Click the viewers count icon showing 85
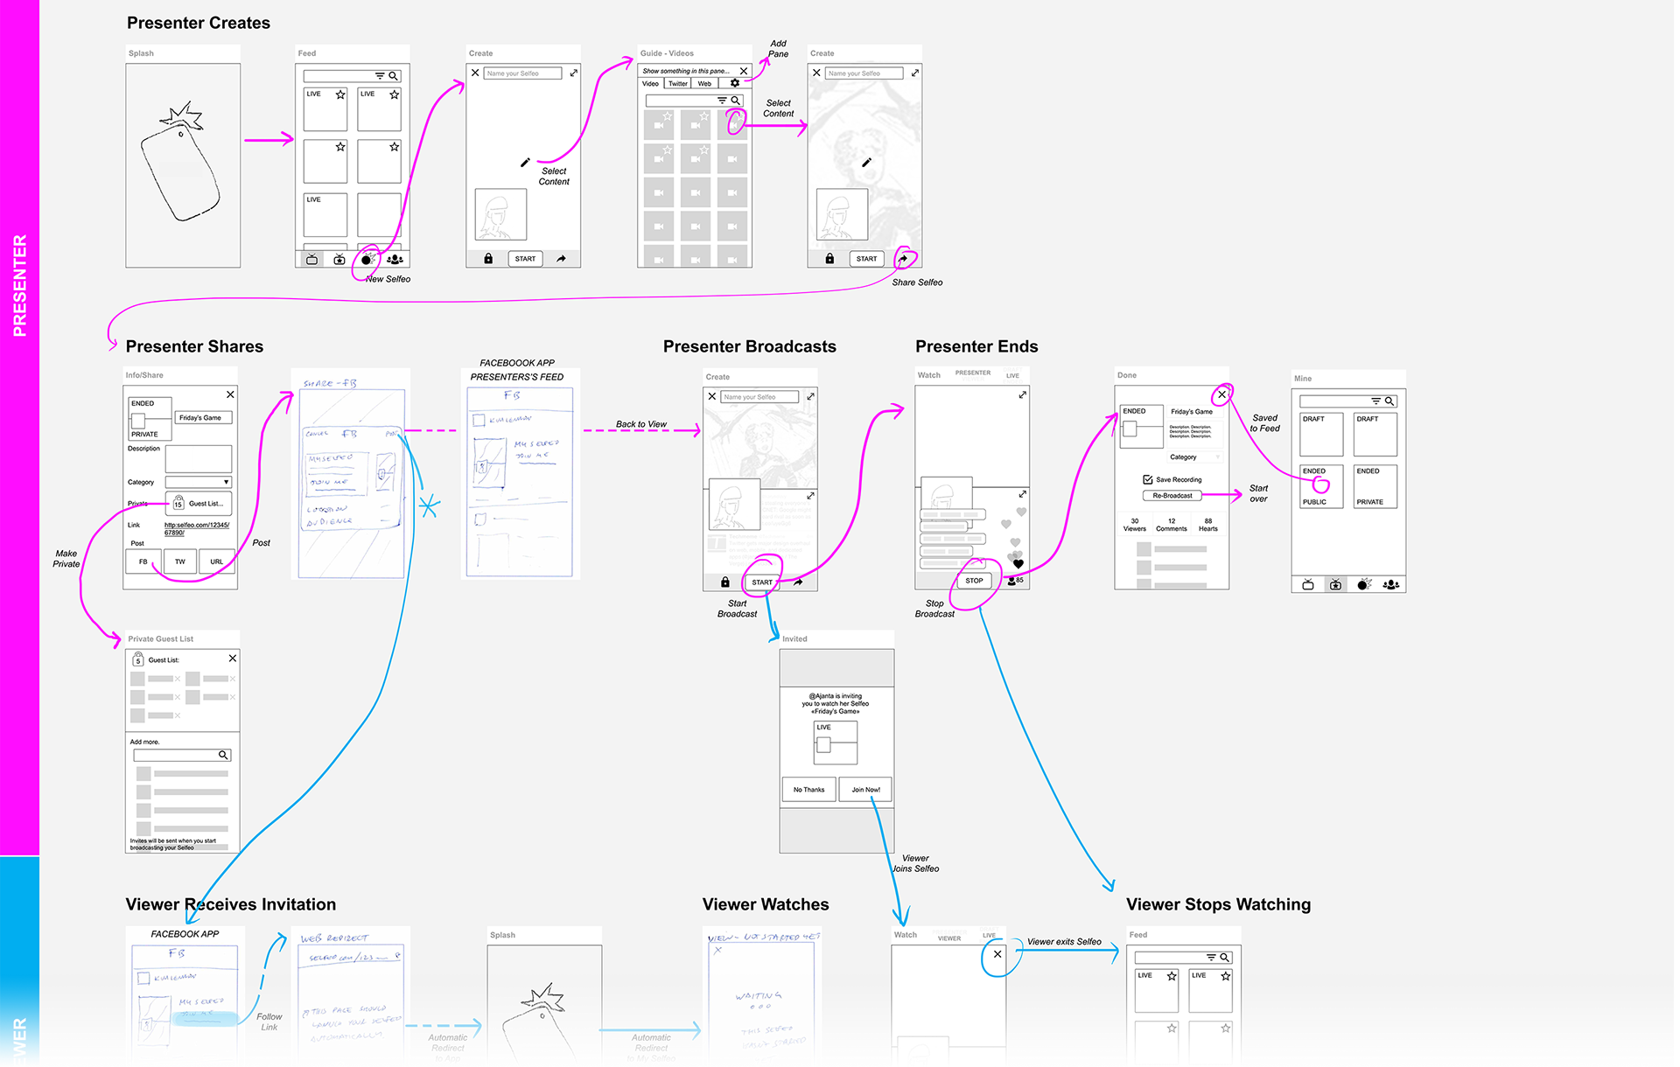 [1016, 581]
